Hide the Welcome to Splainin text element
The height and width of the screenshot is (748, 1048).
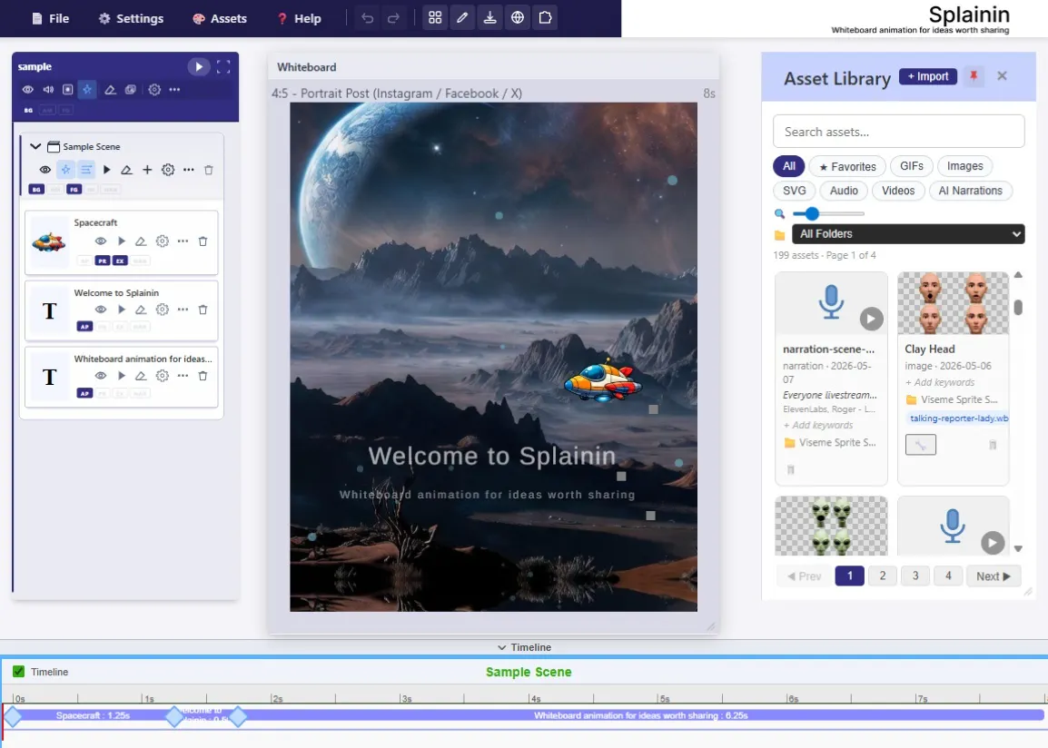pyautogui.click(x=100, y=310)
